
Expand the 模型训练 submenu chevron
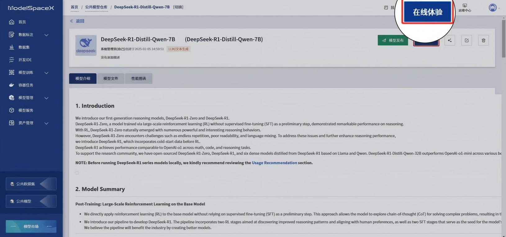(x=47, y=73)
